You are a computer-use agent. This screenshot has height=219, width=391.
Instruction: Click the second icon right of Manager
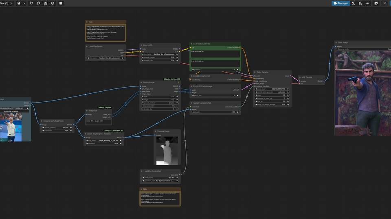click(360, 3)
